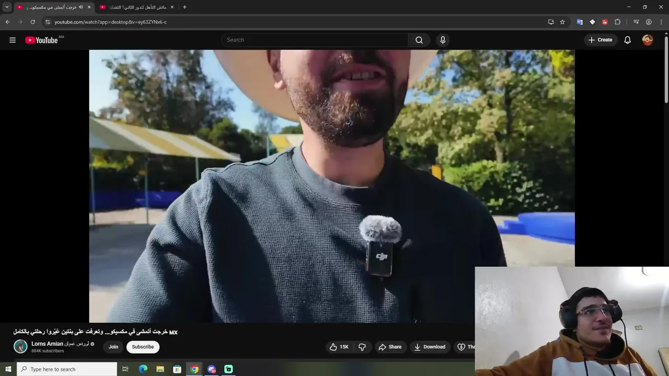Start voice search with microphone icon
Screen dimensions: 669x376
point(443,40)
